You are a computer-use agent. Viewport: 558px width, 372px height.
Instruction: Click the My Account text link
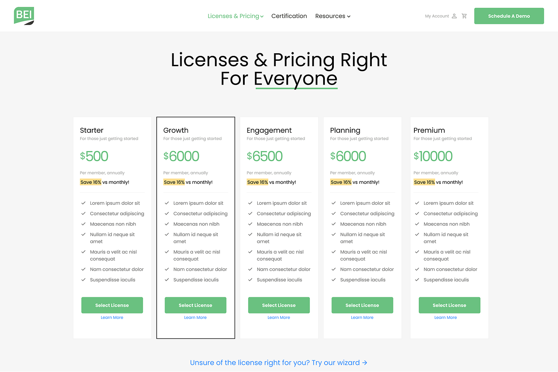[437, 16]
